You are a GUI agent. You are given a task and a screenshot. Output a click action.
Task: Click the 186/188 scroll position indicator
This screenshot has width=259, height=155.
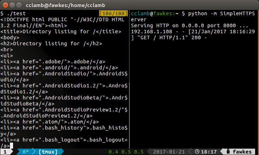coord(113,13)
